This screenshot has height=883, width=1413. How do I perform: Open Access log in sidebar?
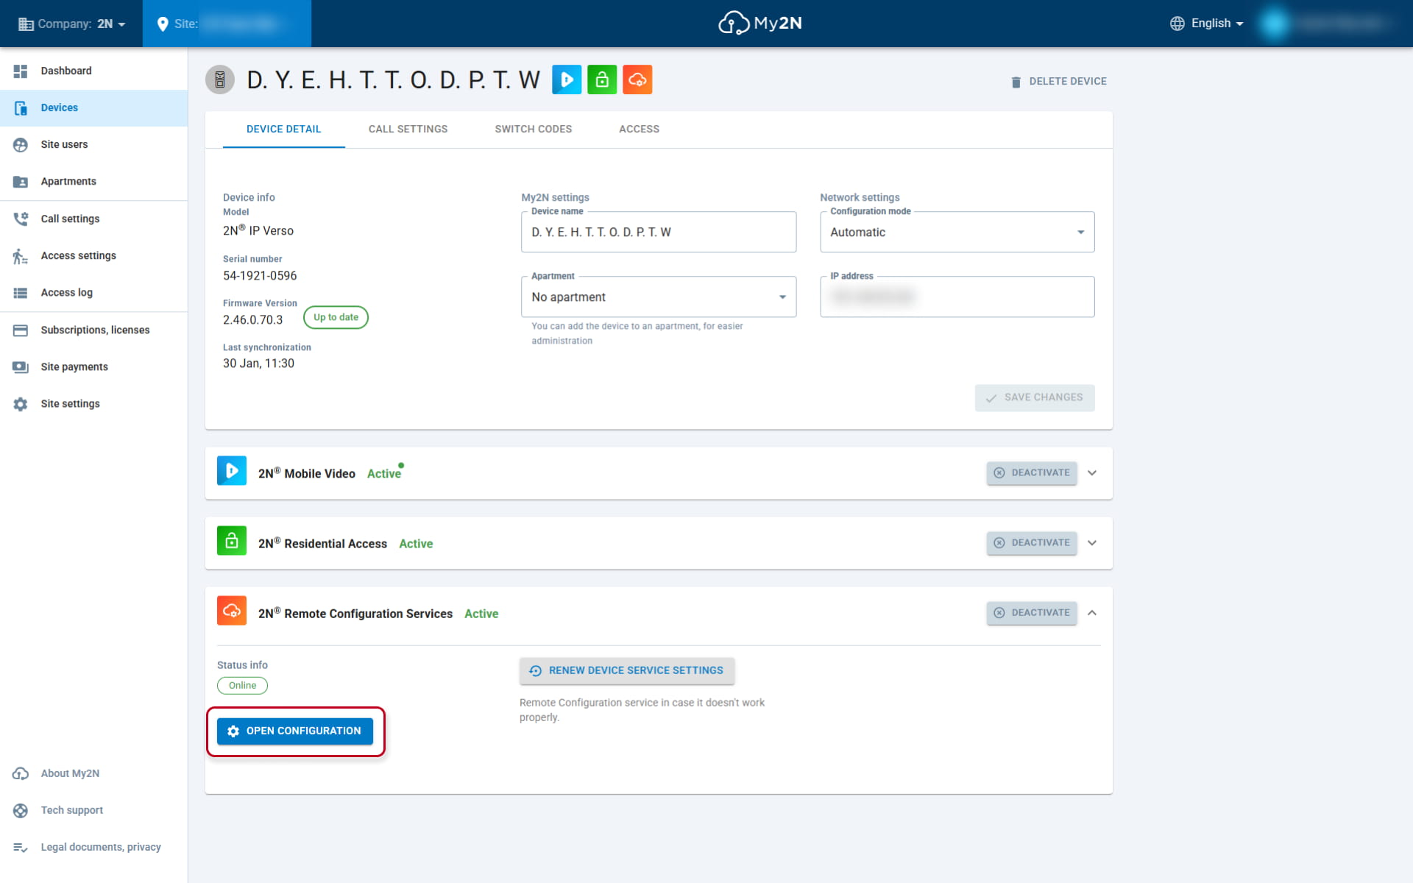coord(93,292)
